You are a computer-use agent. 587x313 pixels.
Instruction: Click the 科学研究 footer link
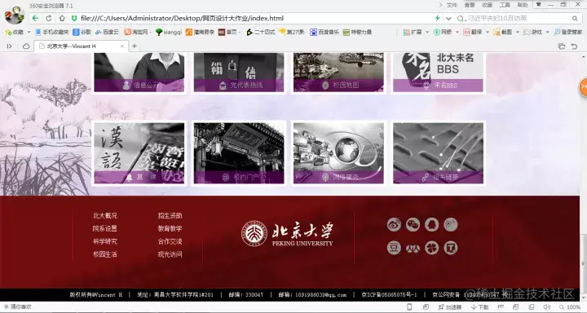pyautogui.click(x=105, y=241)
